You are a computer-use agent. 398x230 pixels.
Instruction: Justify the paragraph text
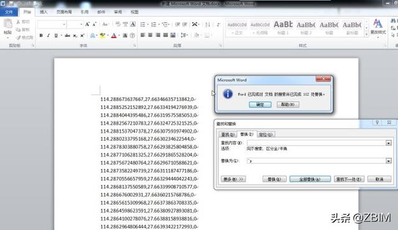click(x=165, y=35)
